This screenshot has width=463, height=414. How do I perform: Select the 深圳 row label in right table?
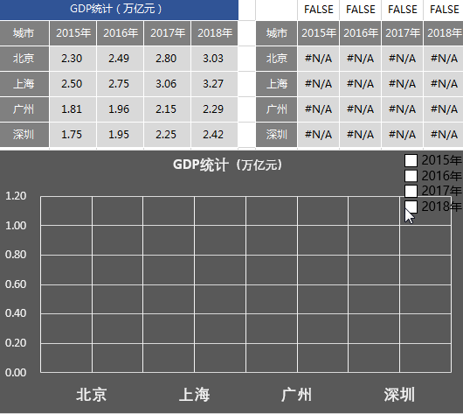tap(276, 135)
